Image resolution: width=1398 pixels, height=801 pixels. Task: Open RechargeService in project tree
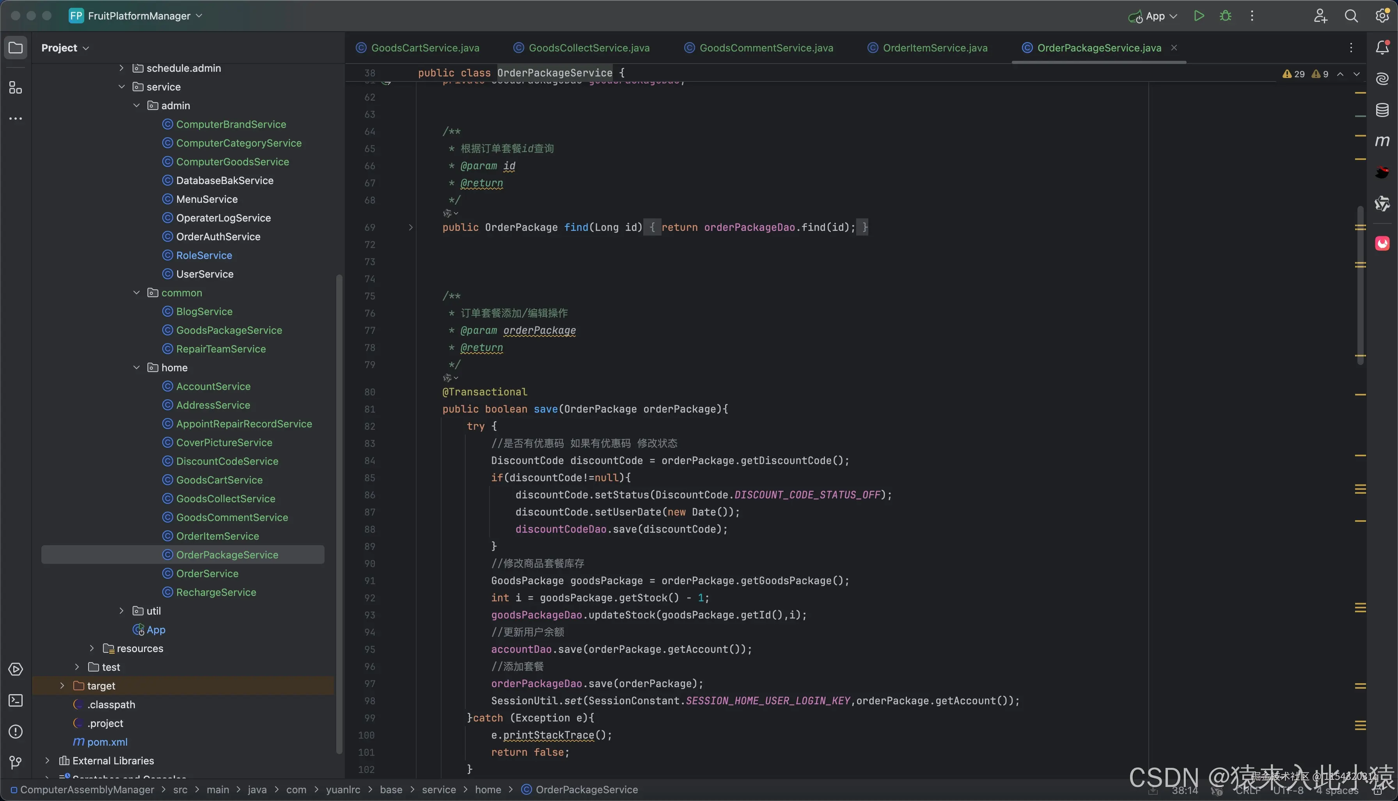point(216,592)
